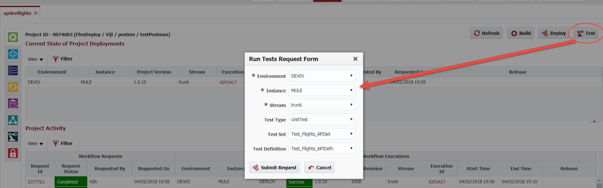Click Cancel in the request form
The height and width of the screenshot is (188, 603).
tap(319, 168)
